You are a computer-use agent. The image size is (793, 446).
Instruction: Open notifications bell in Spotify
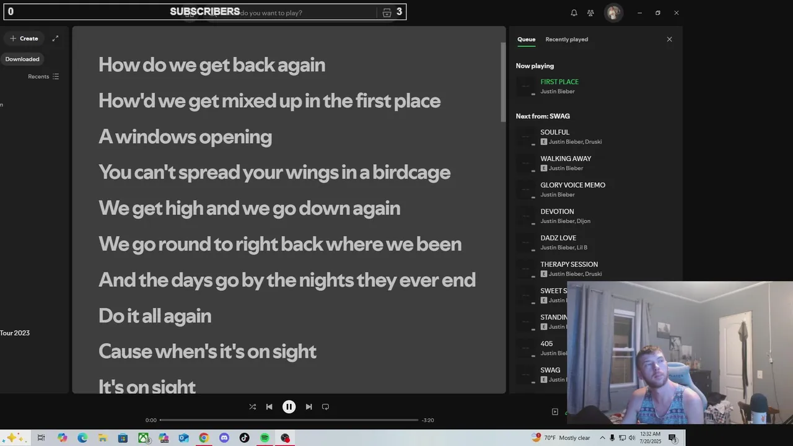coord(574,12)
